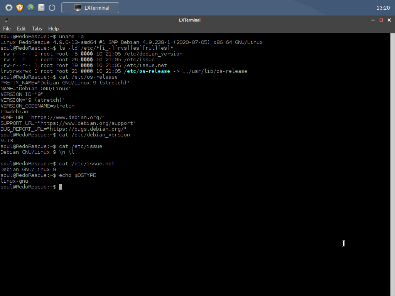Click the VERSION_ID="9" line

[22, 94]
